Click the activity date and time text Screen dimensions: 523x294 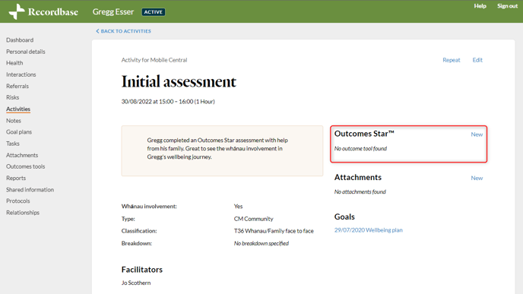tap(168, 102)
